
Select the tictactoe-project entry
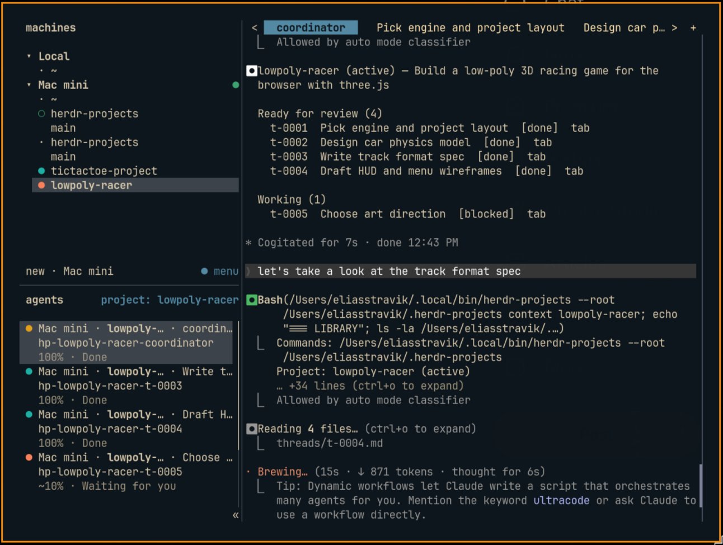click(104, 171)
